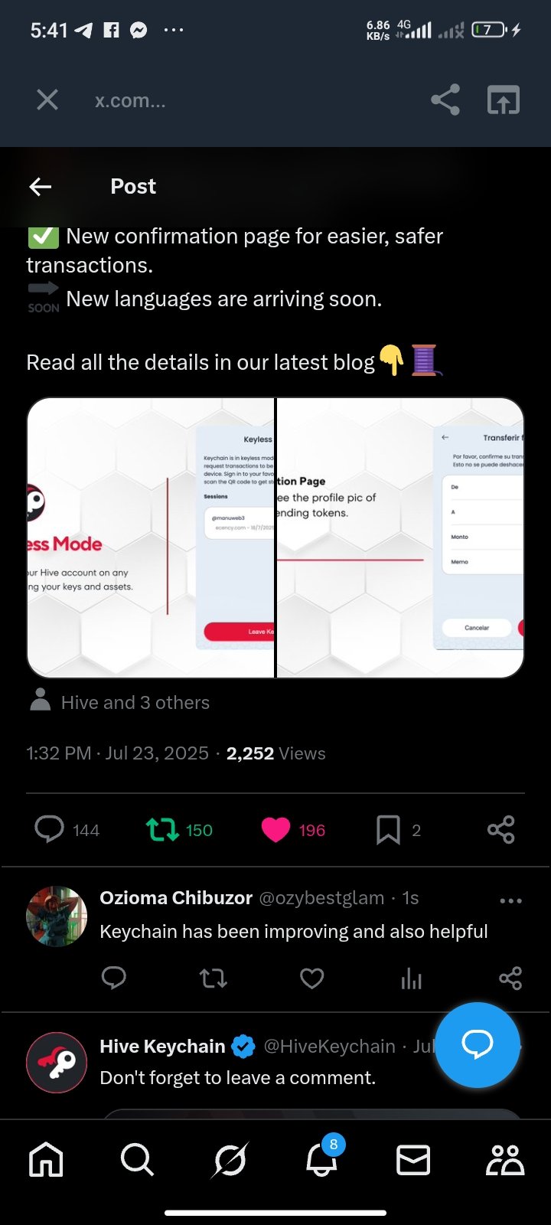Open Messages envelope in bottom bar

pyautogui.click(x=413, y=1161)
